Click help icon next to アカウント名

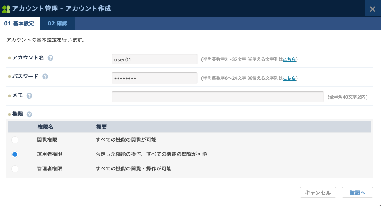[x=50, y=58]
